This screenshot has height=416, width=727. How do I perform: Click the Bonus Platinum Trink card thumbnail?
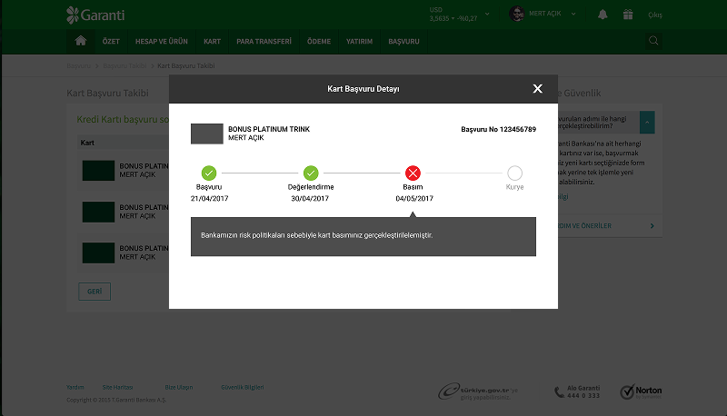[207, 134]
